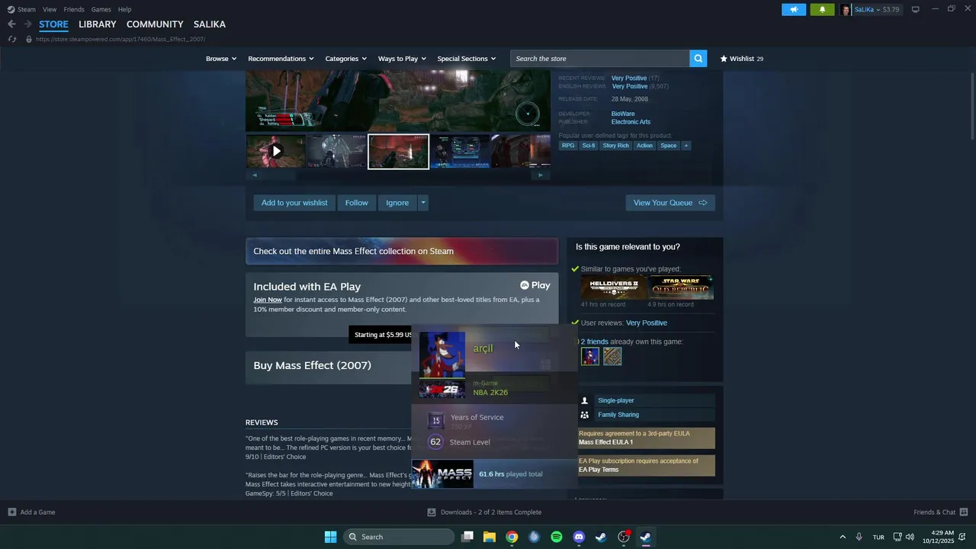The image size is (976, 549).
Task: Click the Mass Effect EULA 1 link
Action: [x=605, y=442]
